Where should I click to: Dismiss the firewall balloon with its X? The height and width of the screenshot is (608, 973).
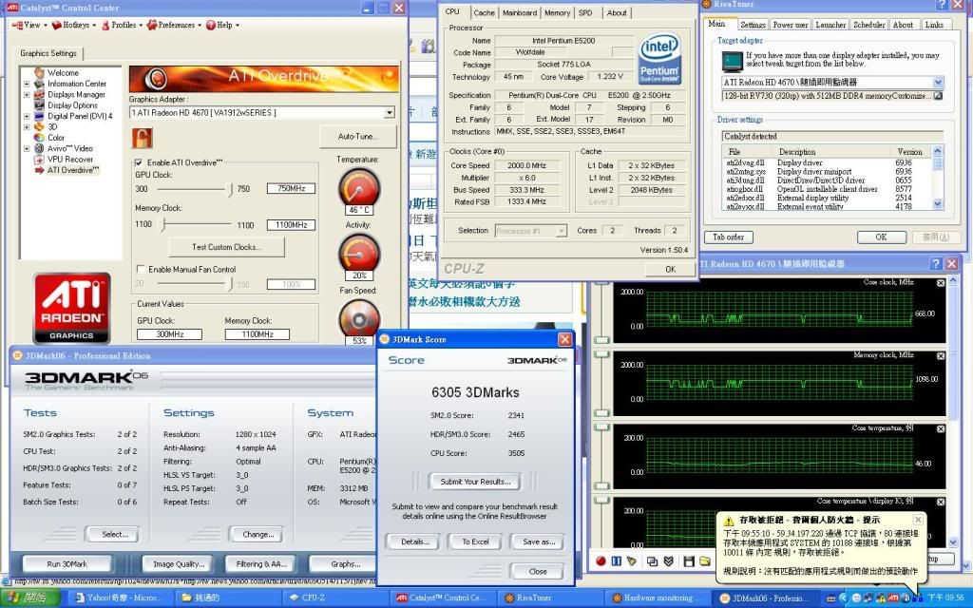(x=918, y=520)
